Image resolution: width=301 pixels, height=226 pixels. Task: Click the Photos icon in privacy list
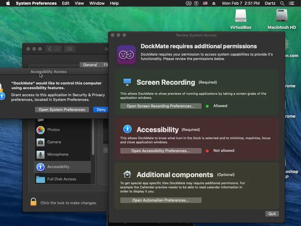point(41,130)
